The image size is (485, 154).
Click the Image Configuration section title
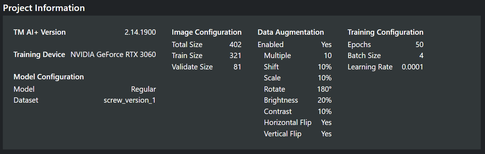click(207, 32)
